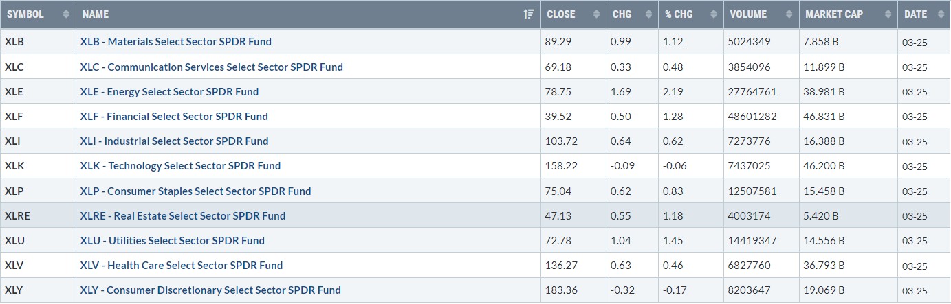Click the sort arrows beside VOLUME header
Image resolution: width=951 pixels, height=304 pixels.
[x=787, y=14]
